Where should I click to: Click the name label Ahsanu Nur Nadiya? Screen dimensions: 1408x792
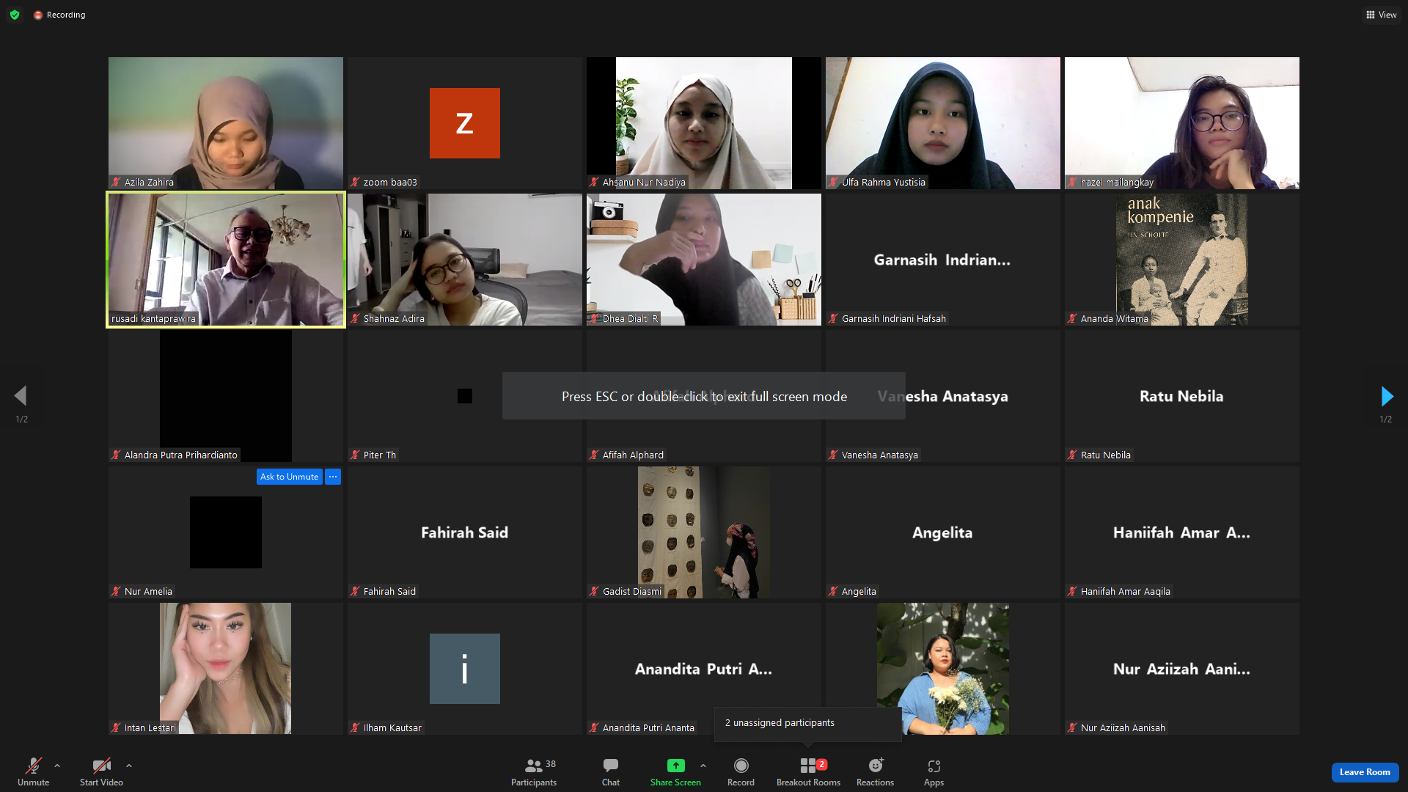coord(644,182)
